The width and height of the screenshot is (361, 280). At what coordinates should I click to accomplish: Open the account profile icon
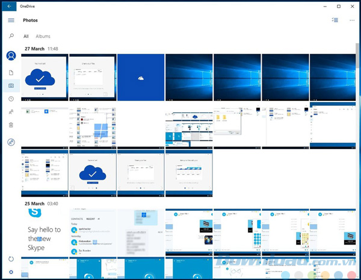click(11, 56)
